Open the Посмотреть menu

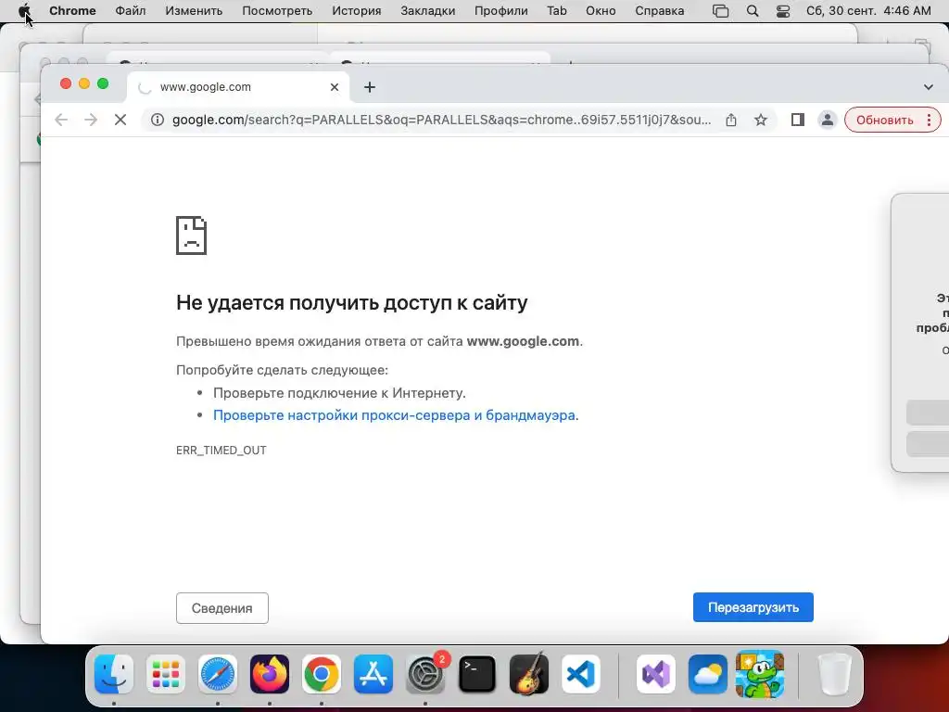pos(277,11)
